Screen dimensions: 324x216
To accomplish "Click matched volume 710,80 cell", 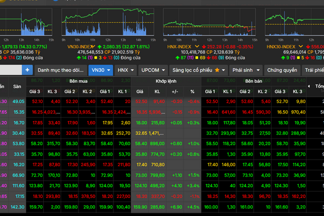I will pos(158,165).
